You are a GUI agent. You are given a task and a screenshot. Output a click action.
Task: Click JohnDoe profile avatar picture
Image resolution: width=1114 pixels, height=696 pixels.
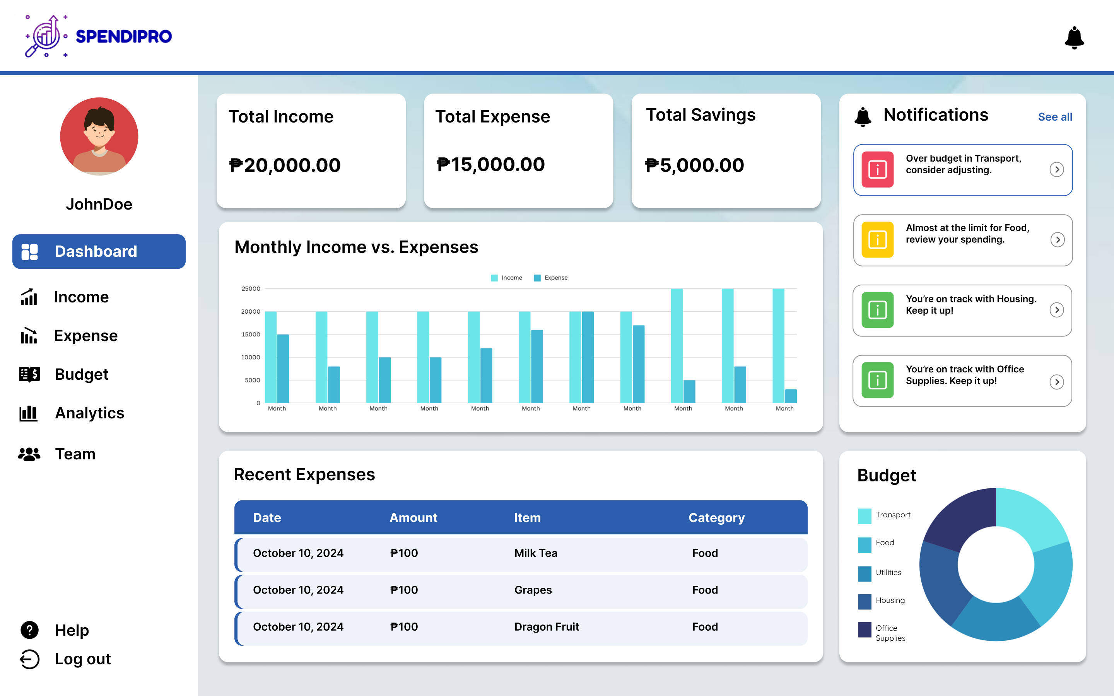pos(99,136)
